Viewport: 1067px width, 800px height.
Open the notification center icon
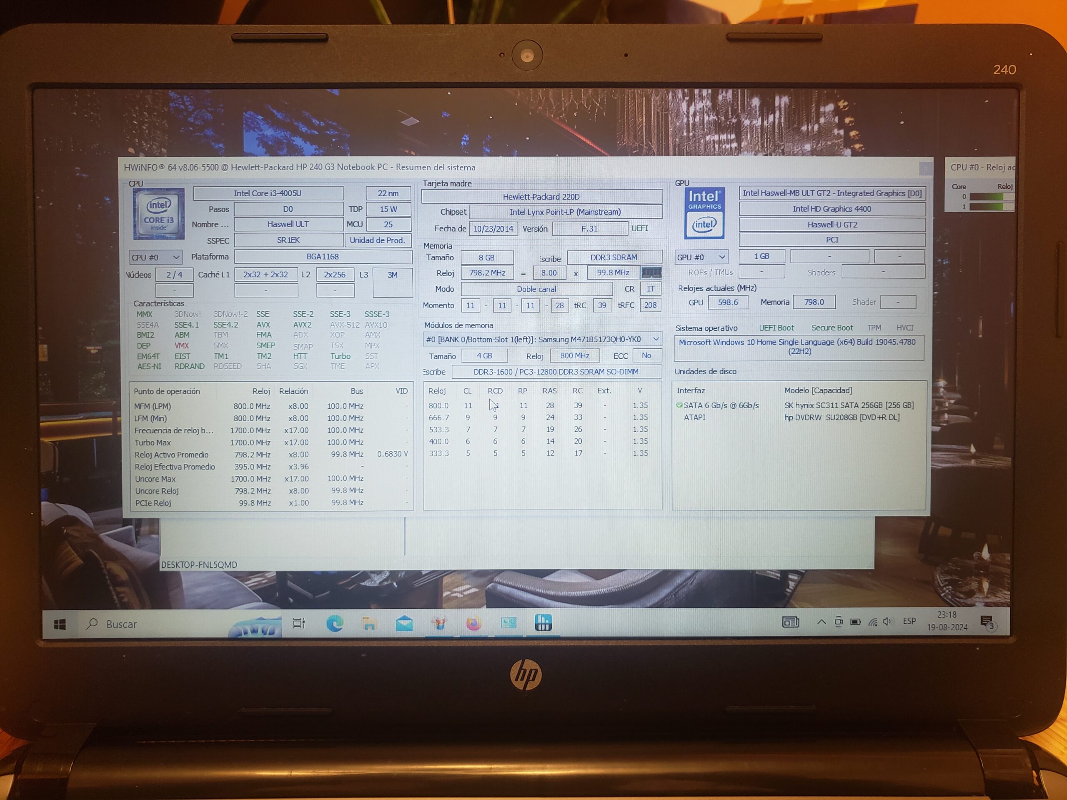coord(987,622)
